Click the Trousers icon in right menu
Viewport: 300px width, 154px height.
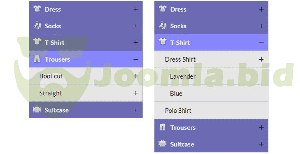162,127
